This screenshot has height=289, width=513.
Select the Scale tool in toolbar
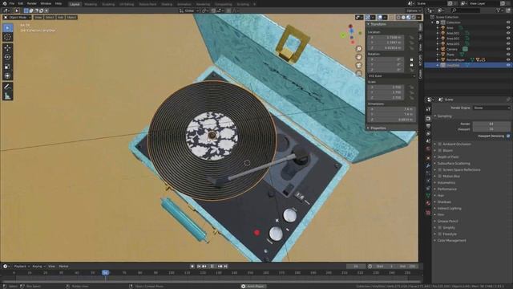tap(7, 67)
